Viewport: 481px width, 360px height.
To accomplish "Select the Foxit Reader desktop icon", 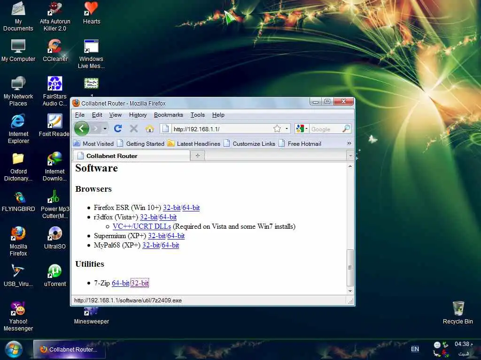I will click(54, 125).
